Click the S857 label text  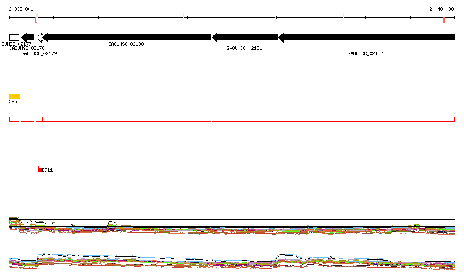[14, 102]
